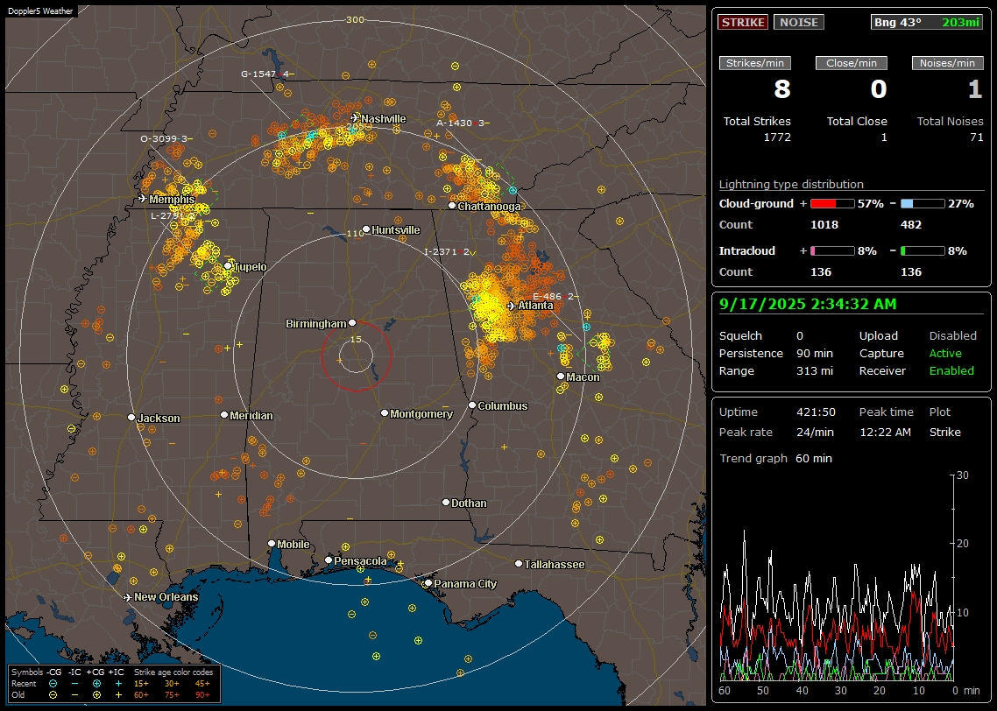Click the +CG count 1018
The image size is (997, 711).
coord(824,225)
